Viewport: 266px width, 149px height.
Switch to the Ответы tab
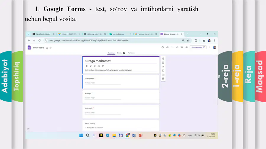click(119, 53)
